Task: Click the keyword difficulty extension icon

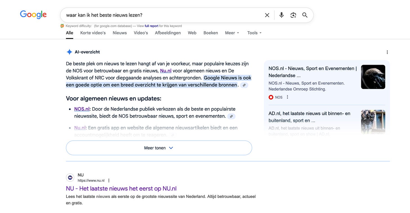Action: (x=62, y=26)
